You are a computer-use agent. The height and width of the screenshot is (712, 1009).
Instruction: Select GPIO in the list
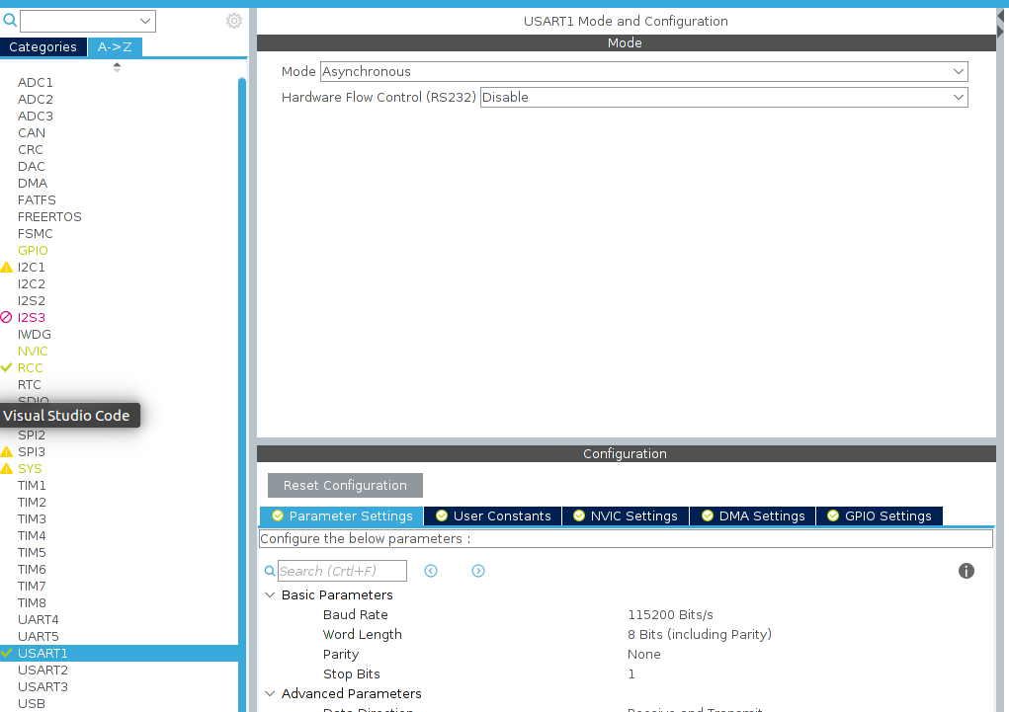(x=33, y=250)
